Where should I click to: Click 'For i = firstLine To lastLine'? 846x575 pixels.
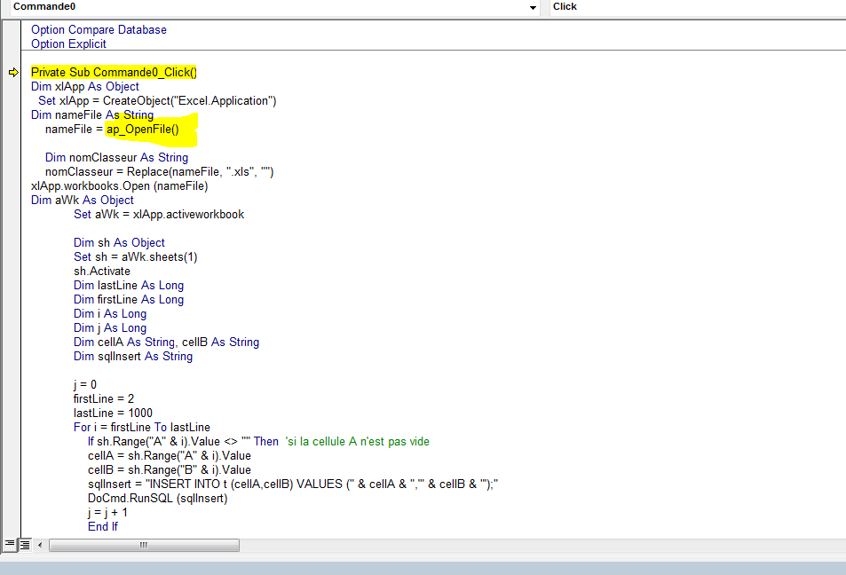[142, 427]
